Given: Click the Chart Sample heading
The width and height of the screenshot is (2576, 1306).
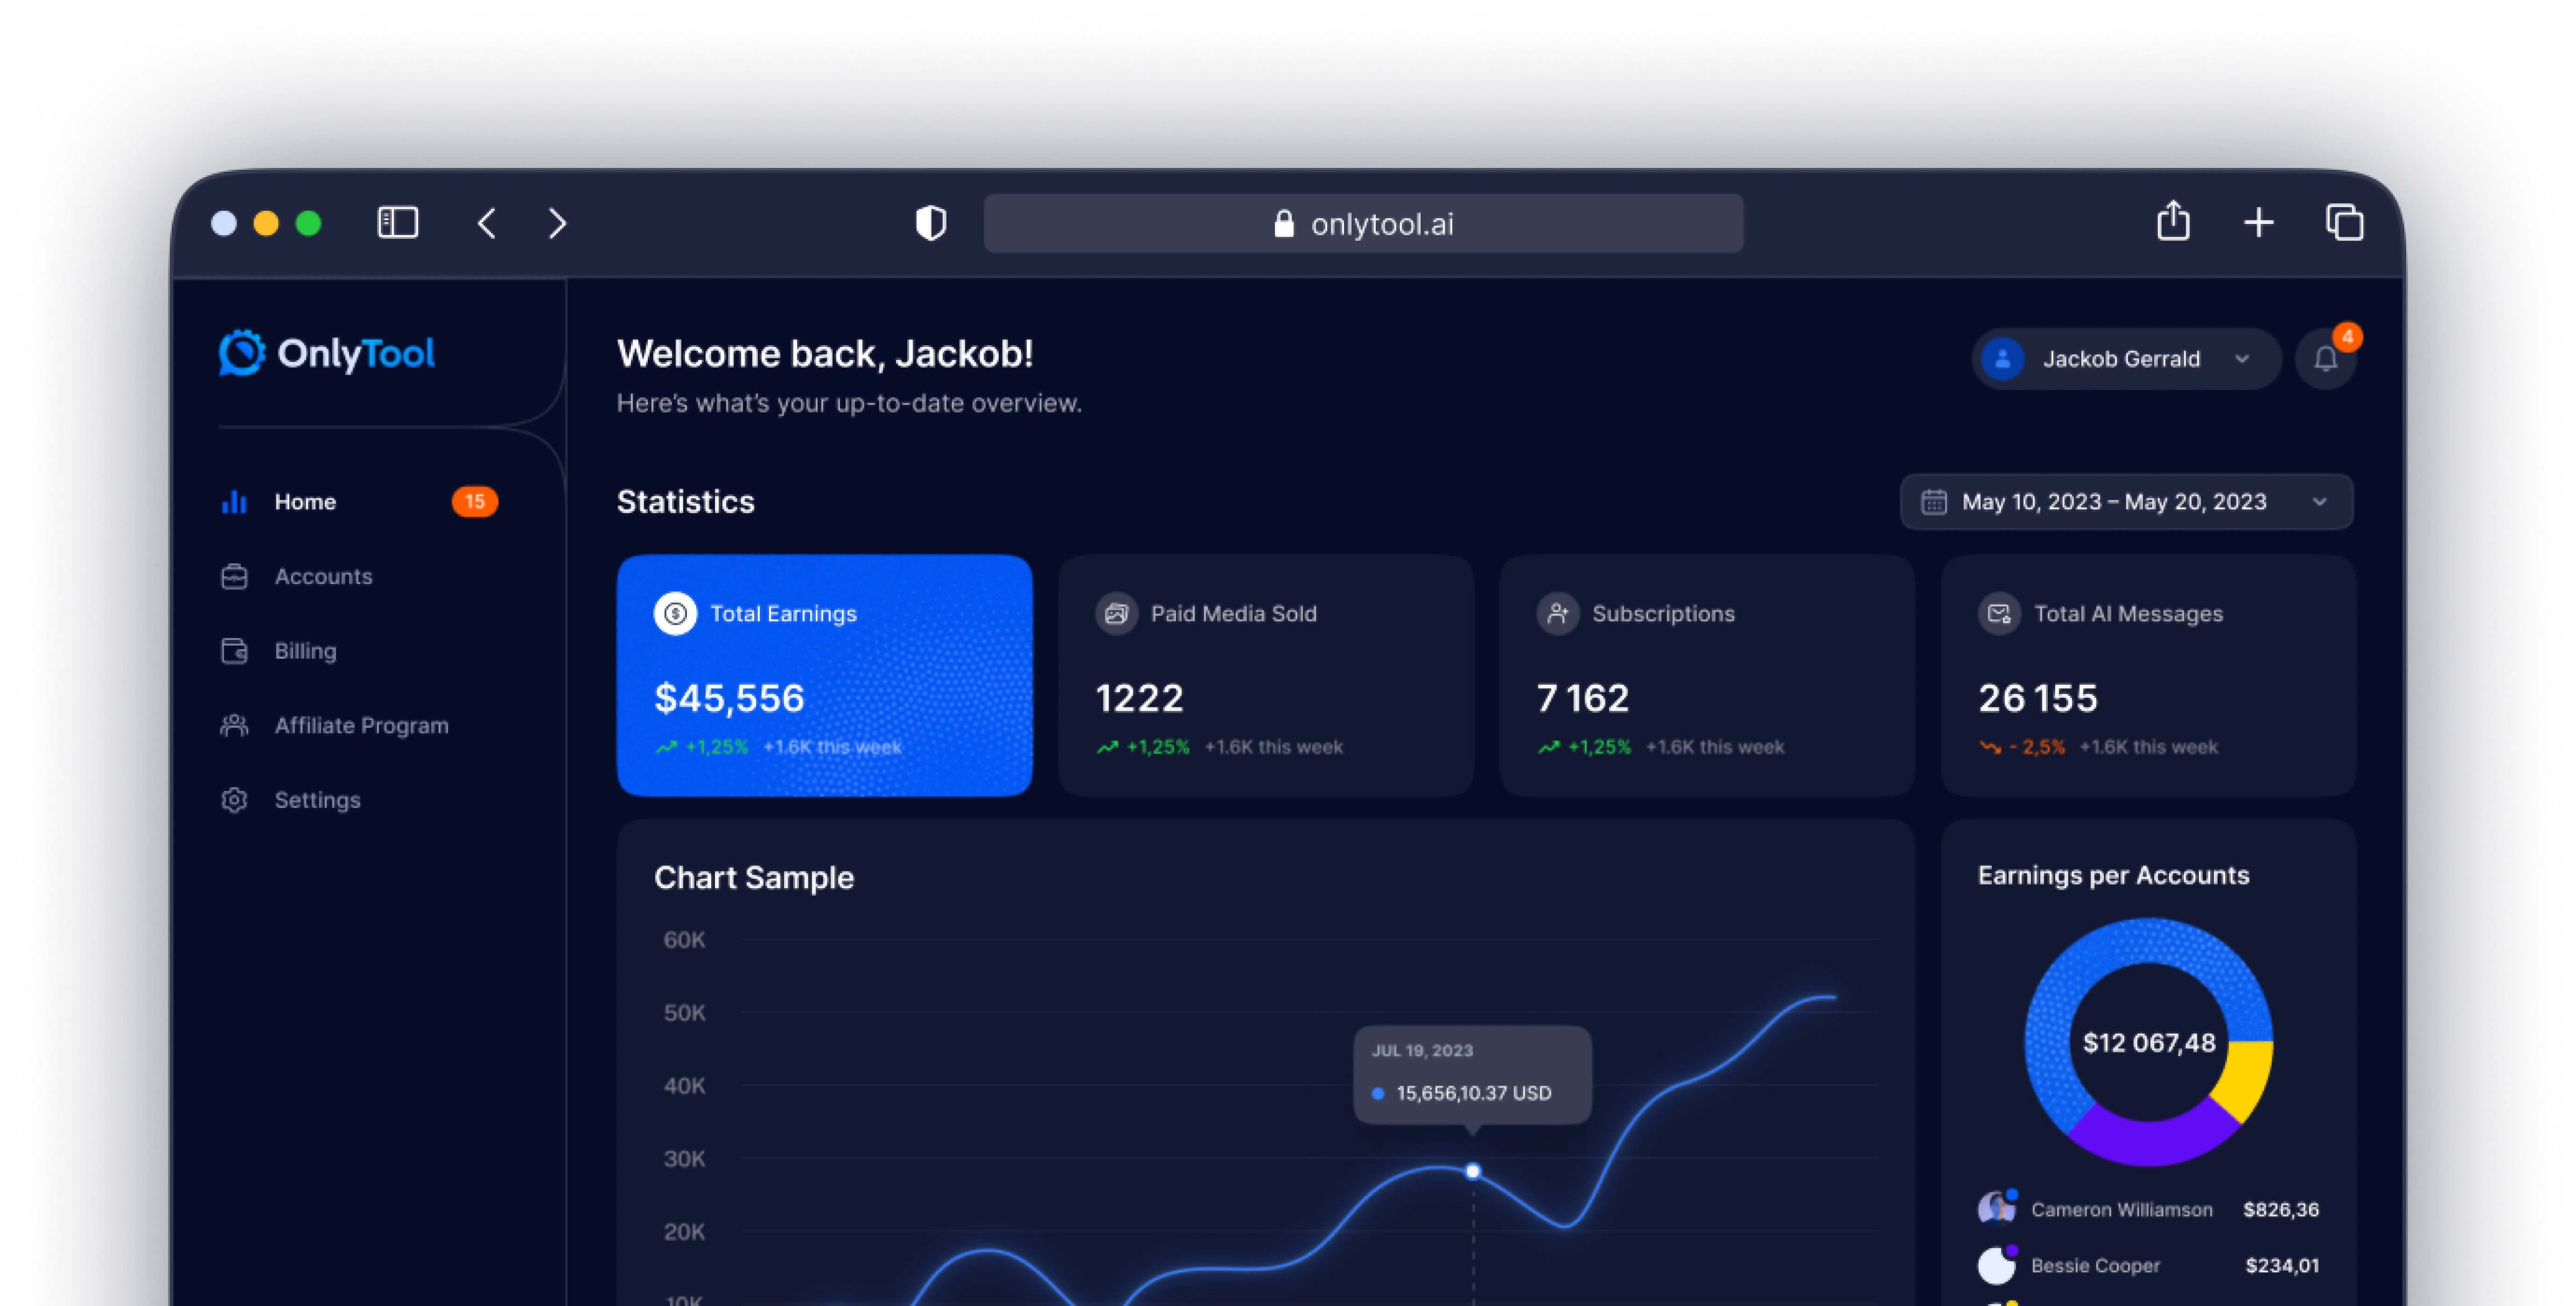Looking at the screenshot, I should [754, 877].
